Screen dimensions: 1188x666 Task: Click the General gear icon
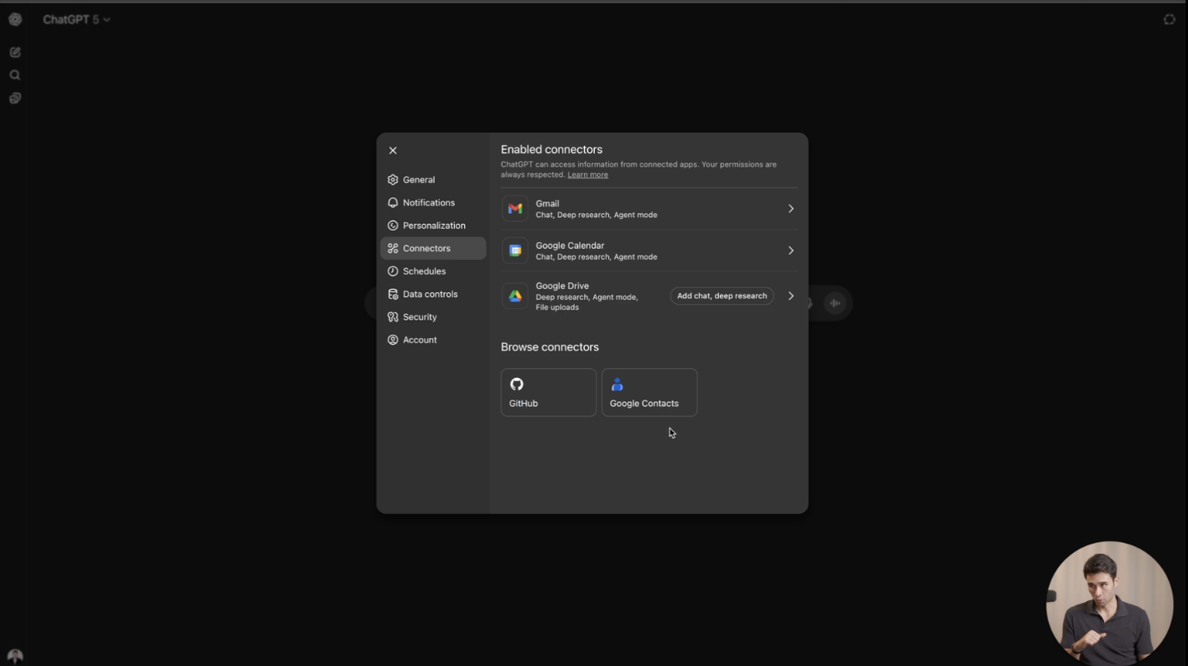point(392,180)
